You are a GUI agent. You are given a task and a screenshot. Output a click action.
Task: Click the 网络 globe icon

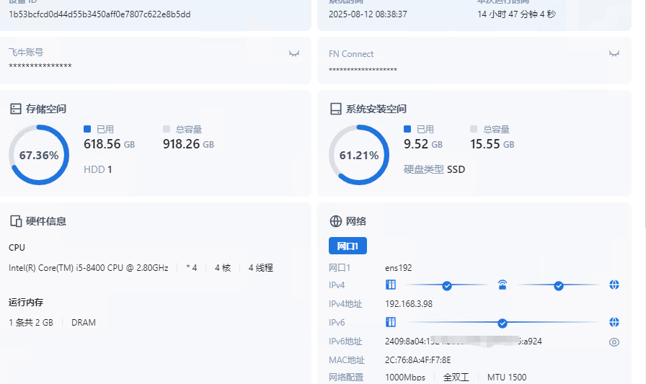[x=336, y=221]
